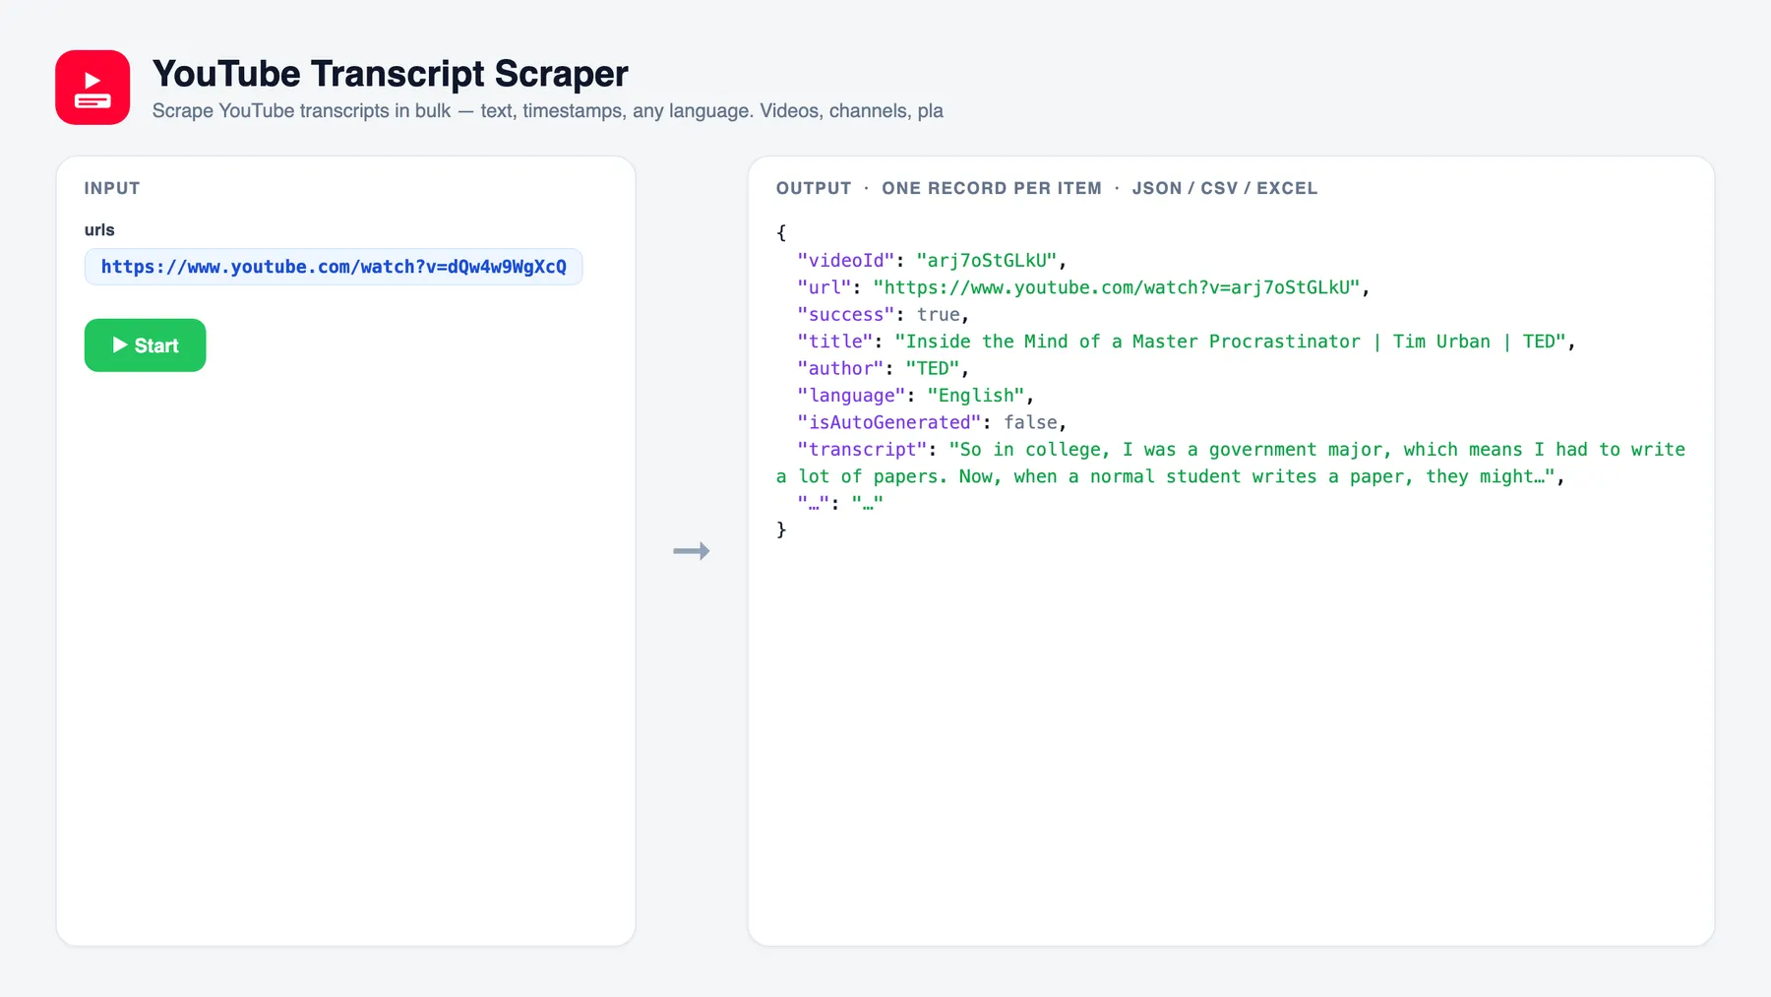Viewport: 1771px width, 997px height.
Task: Click the red YouTube Transcript Scraper logo
Action: (92, 88)
